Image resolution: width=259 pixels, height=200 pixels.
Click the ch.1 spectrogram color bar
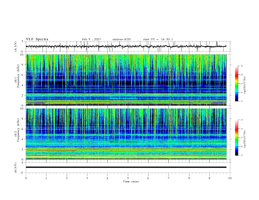point(236,84)
